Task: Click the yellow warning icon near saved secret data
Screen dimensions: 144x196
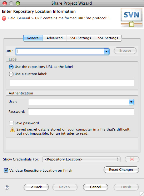Action: click(12, 130)
